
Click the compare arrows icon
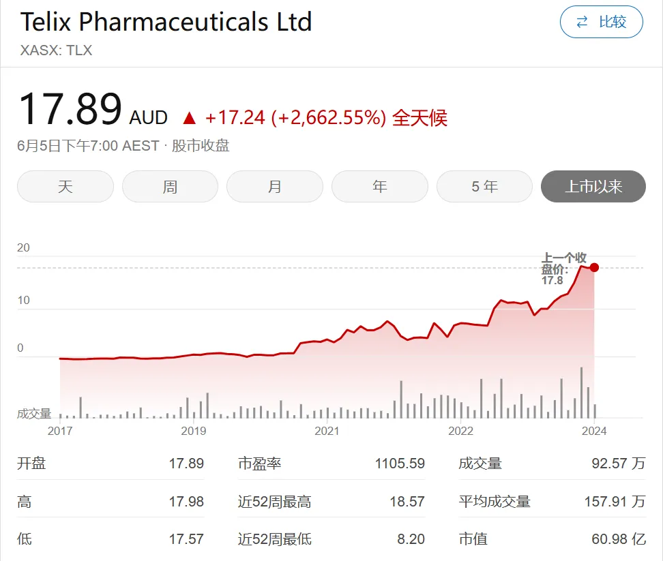582,22
